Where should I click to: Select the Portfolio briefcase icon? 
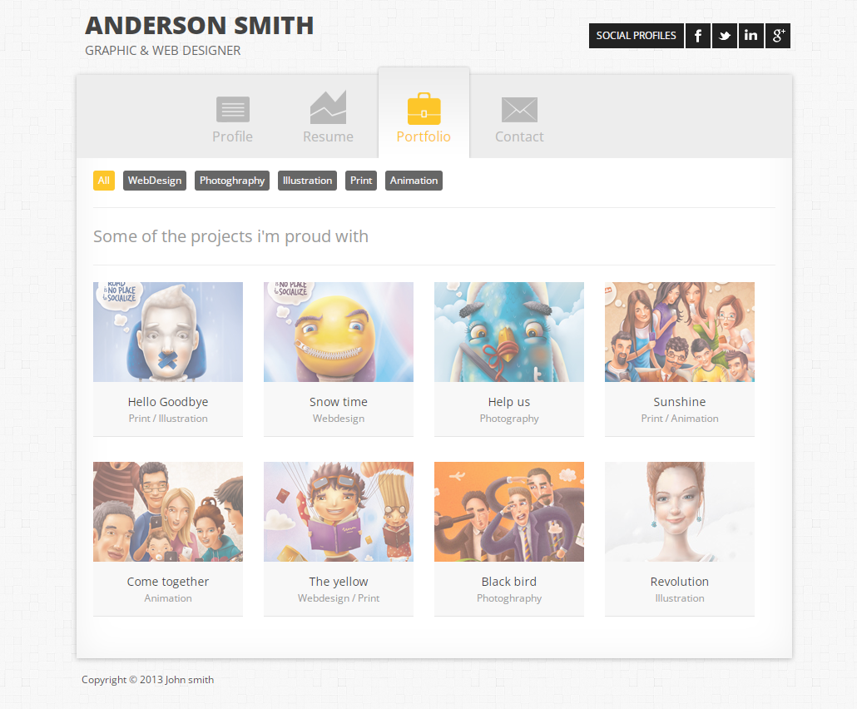click(x=424, y=109)
